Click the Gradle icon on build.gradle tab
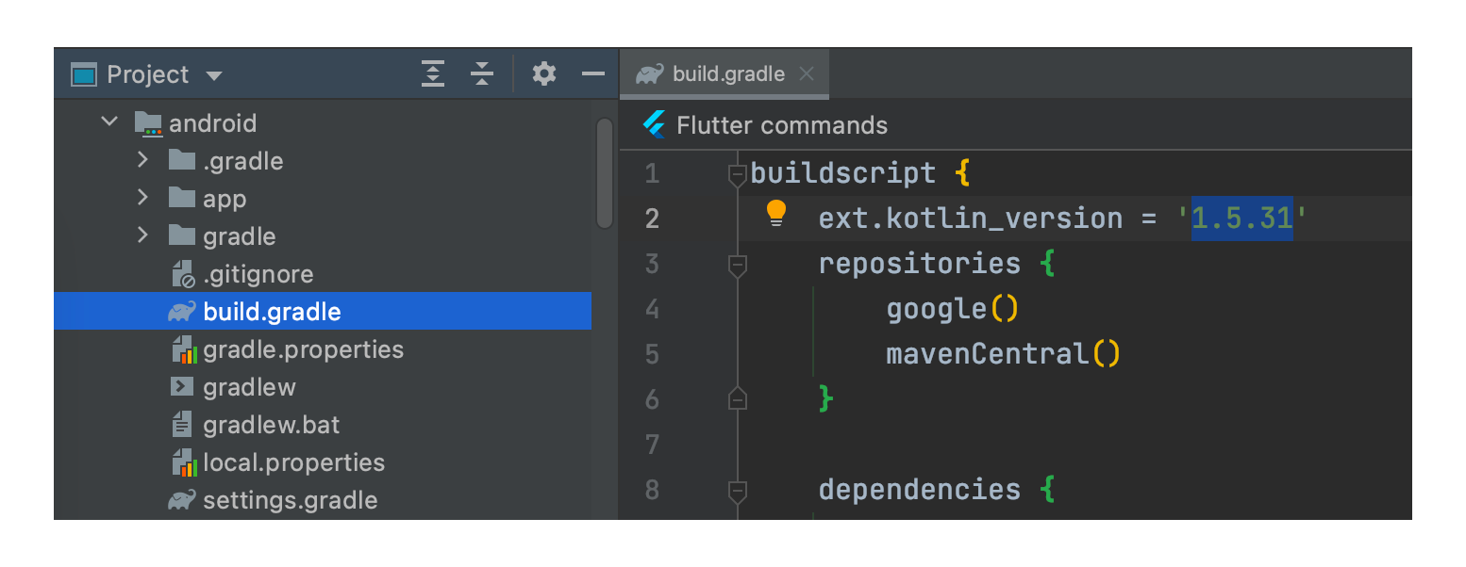This screenshot has height=567, width=1466. pos(649,74)
